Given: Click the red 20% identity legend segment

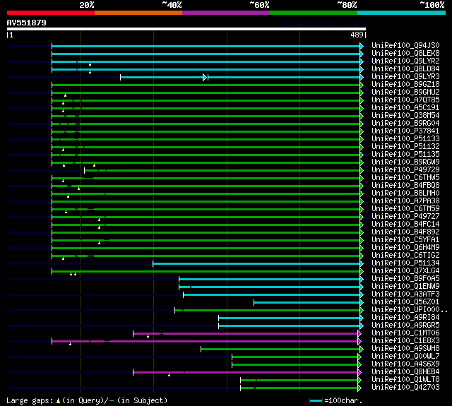Looking at the screenshot, I should pyautogui.click(x=51, y=13).
